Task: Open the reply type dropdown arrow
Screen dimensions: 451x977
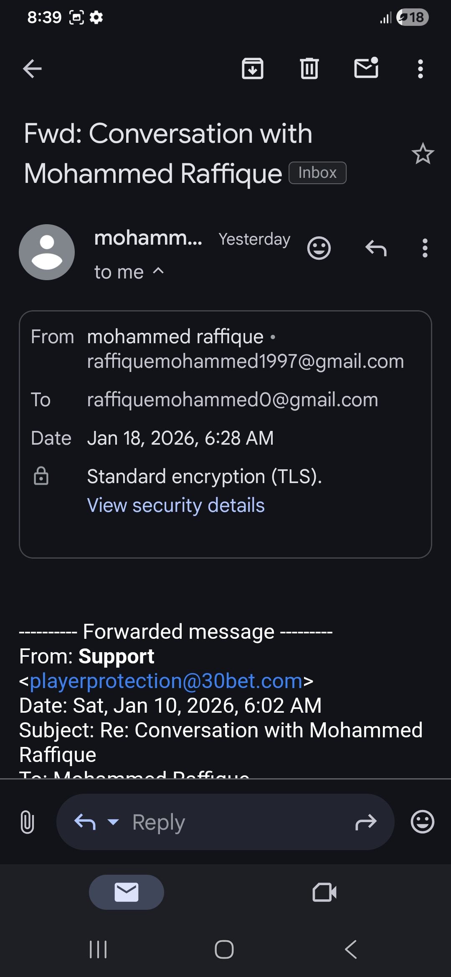Action: 113,822
